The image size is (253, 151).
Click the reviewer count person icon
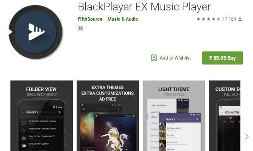click(x=240, y=19)
